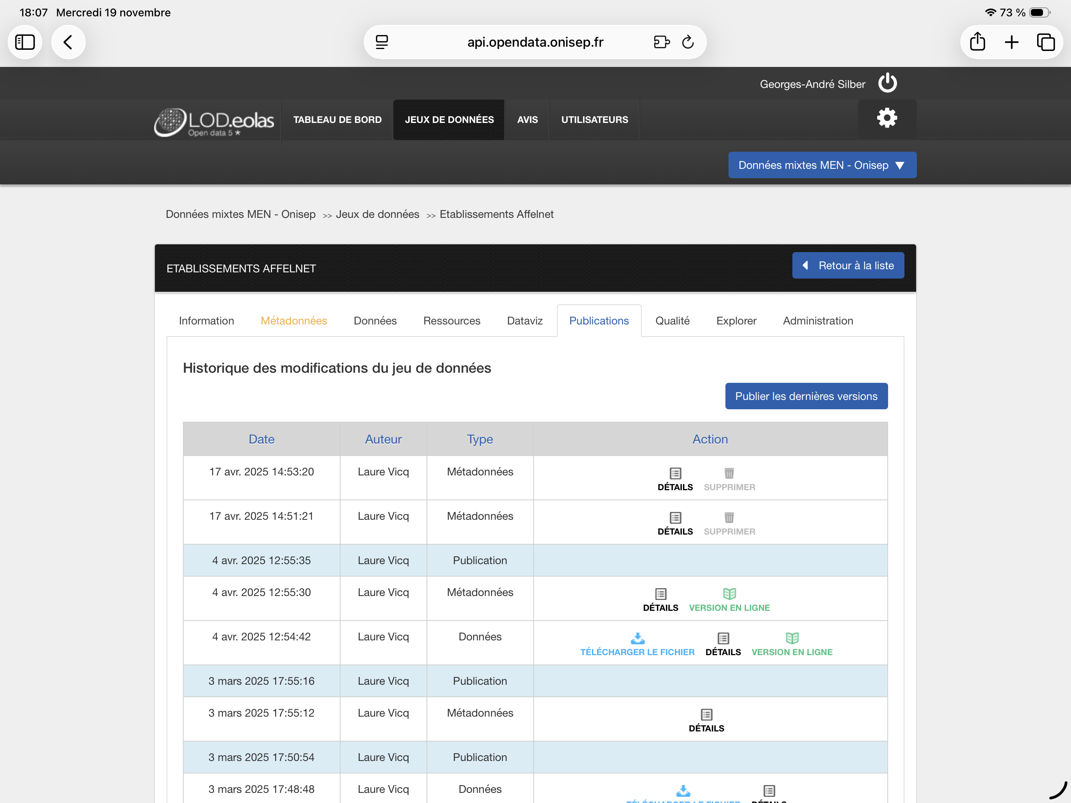The width and height of the screenshot is (1071, 803).
Task: Open JEUX DE DONNÉES menu
Action: tap(449, 119)
